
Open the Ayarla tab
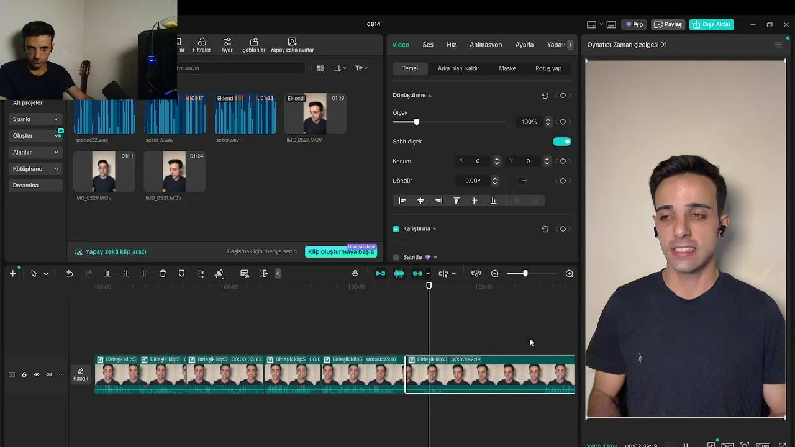(524, 45)
